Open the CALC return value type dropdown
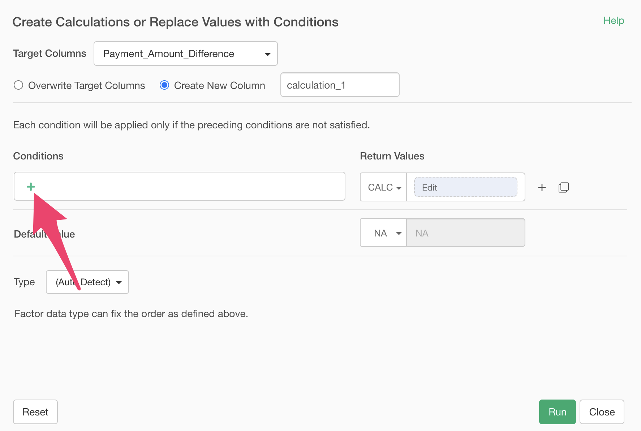Viewport: 641px width, 431px height. (x=384, y=187)
